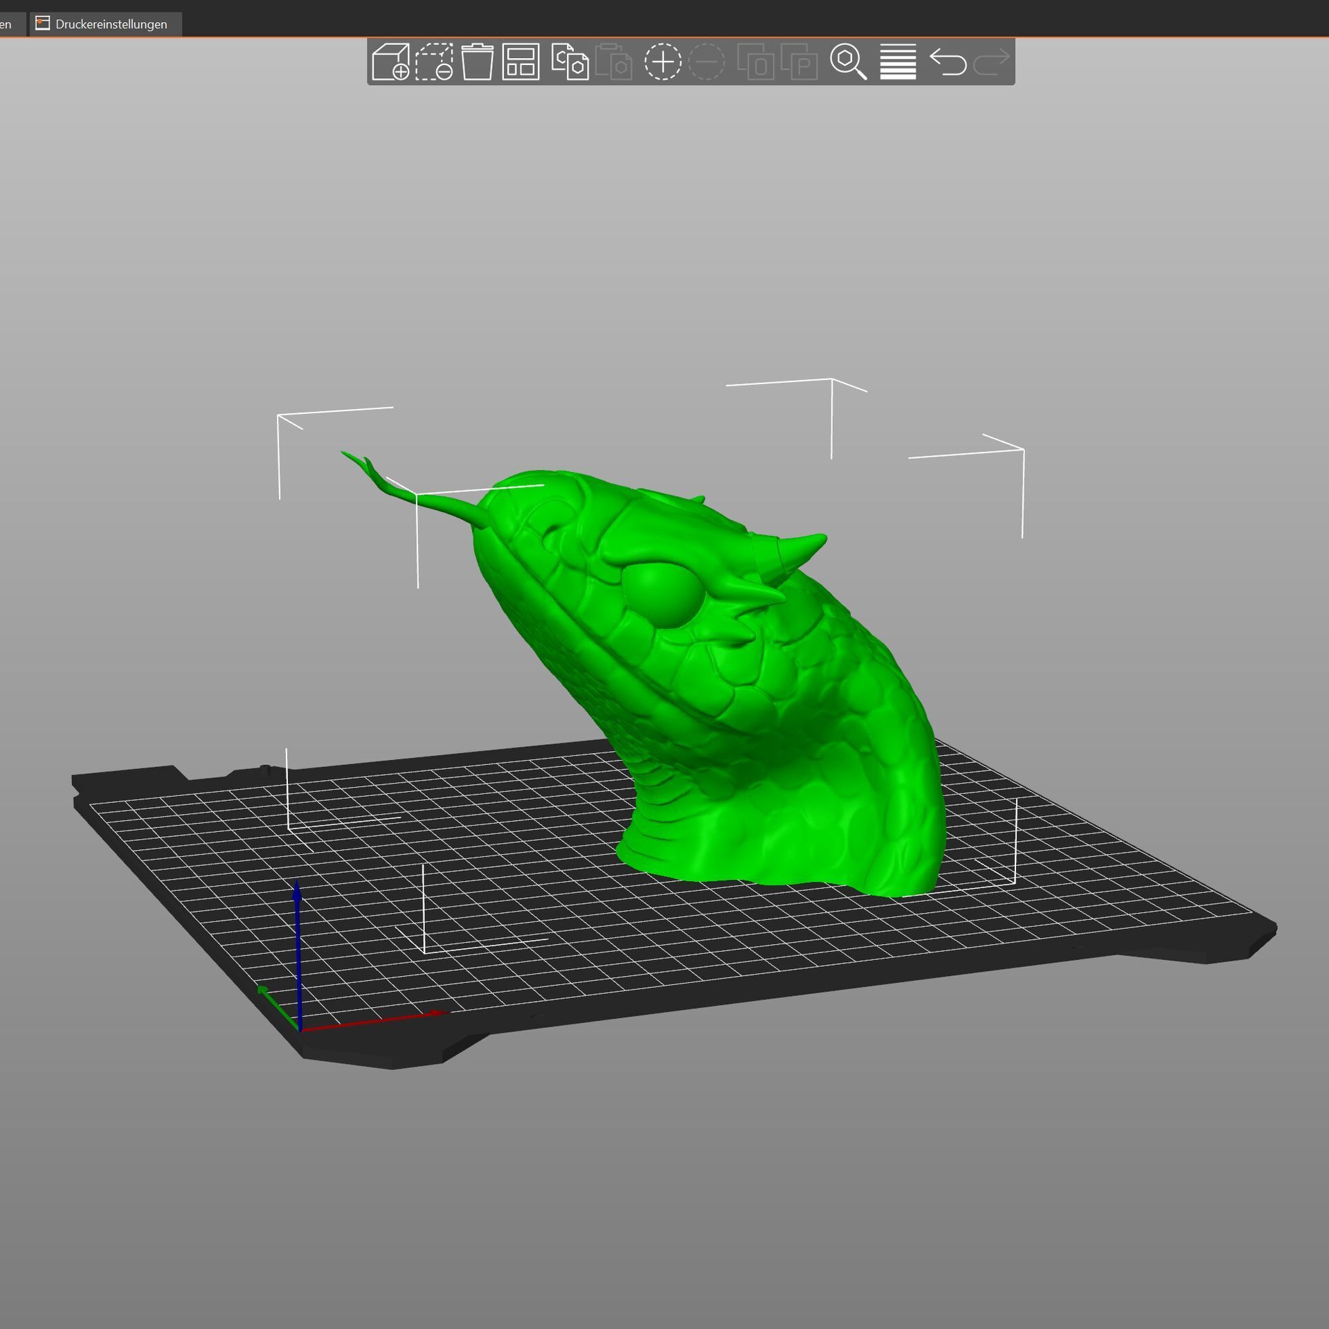This screenshot has height=1329, width=1329.
Task: Click the Redo arrow icon
Action: click(991, 62)
